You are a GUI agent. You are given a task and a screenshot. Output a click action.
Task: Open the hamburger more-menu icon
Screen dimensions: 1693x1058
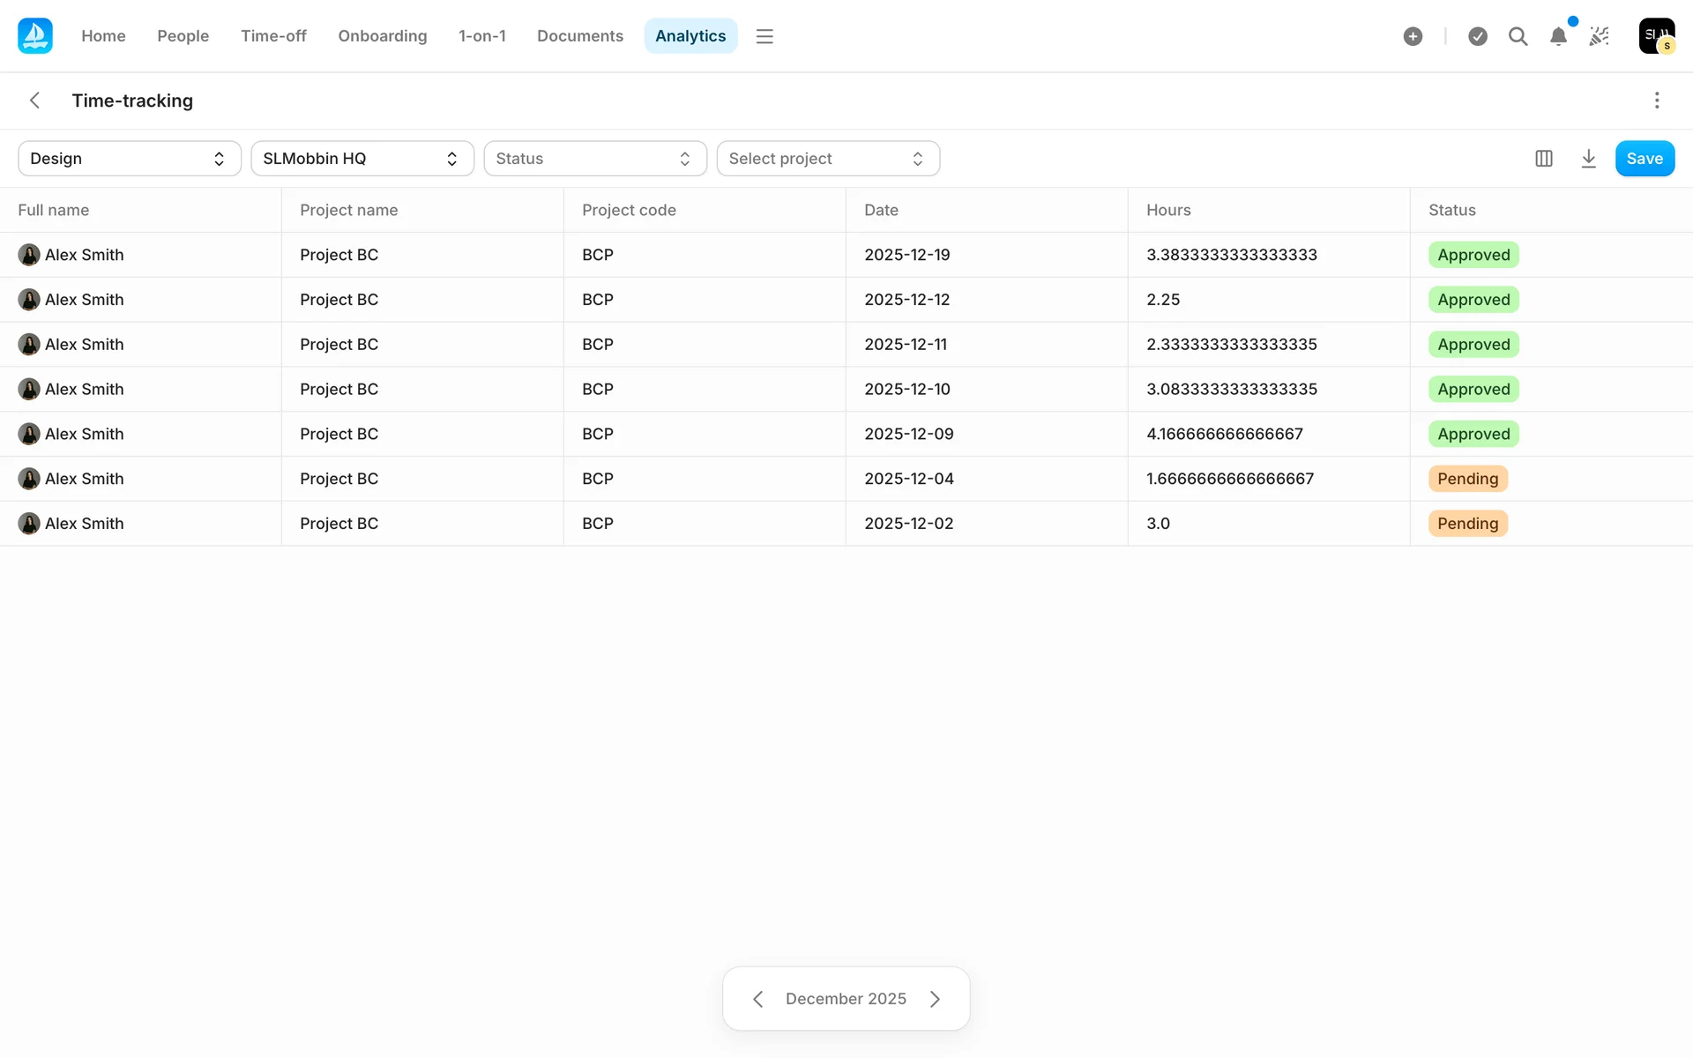(x=764, y=36)
